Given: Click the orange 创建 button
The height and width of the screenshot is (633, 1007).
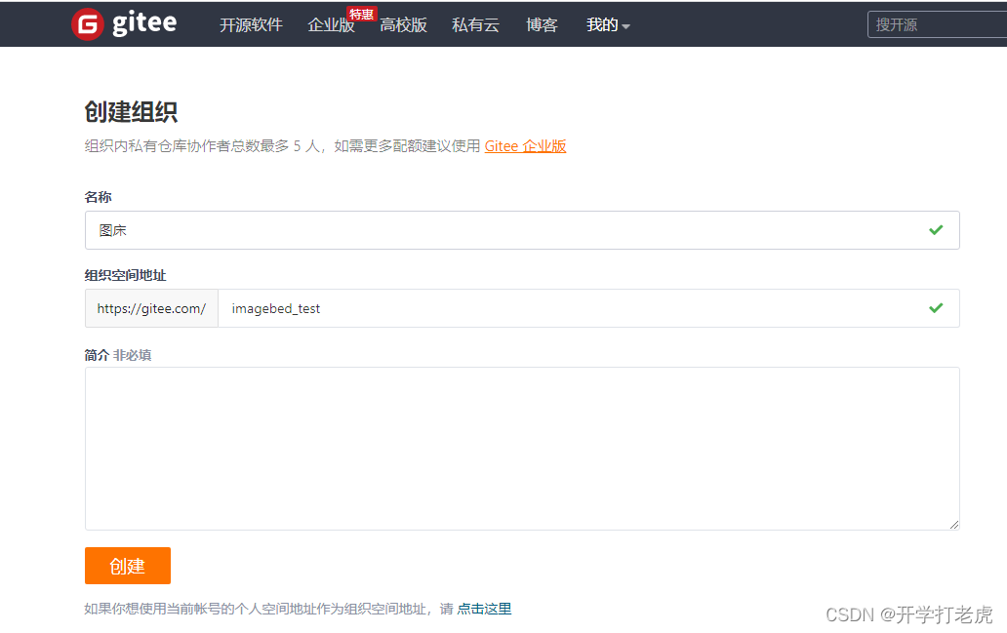Looking at the screenshot, I should pos(127,566).
